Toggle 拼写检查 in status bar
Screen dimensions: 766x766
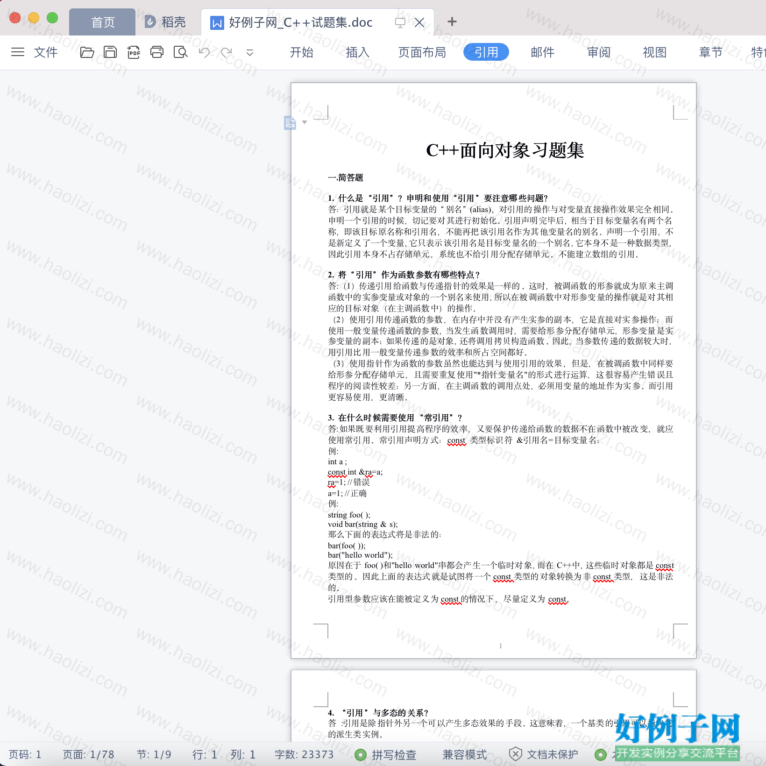pyautogui.click(x=385, y=754)
